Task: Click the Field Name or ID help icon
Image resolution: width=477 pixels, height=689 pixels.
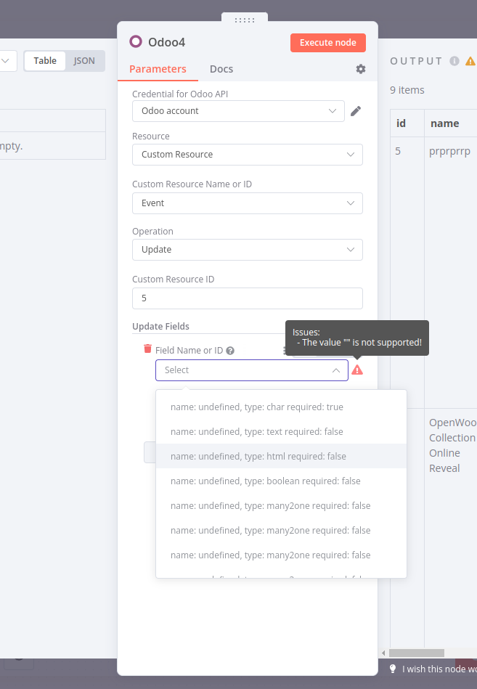Action: (x=230, y=350)
